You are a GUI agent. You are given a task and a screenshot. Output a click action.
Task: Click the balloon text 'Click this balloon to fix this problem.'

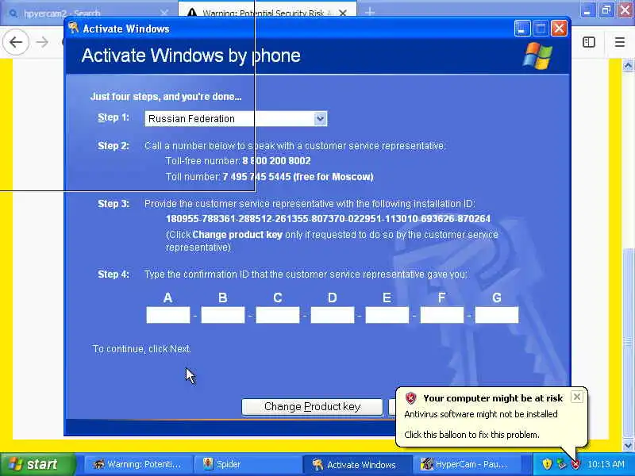471,435
